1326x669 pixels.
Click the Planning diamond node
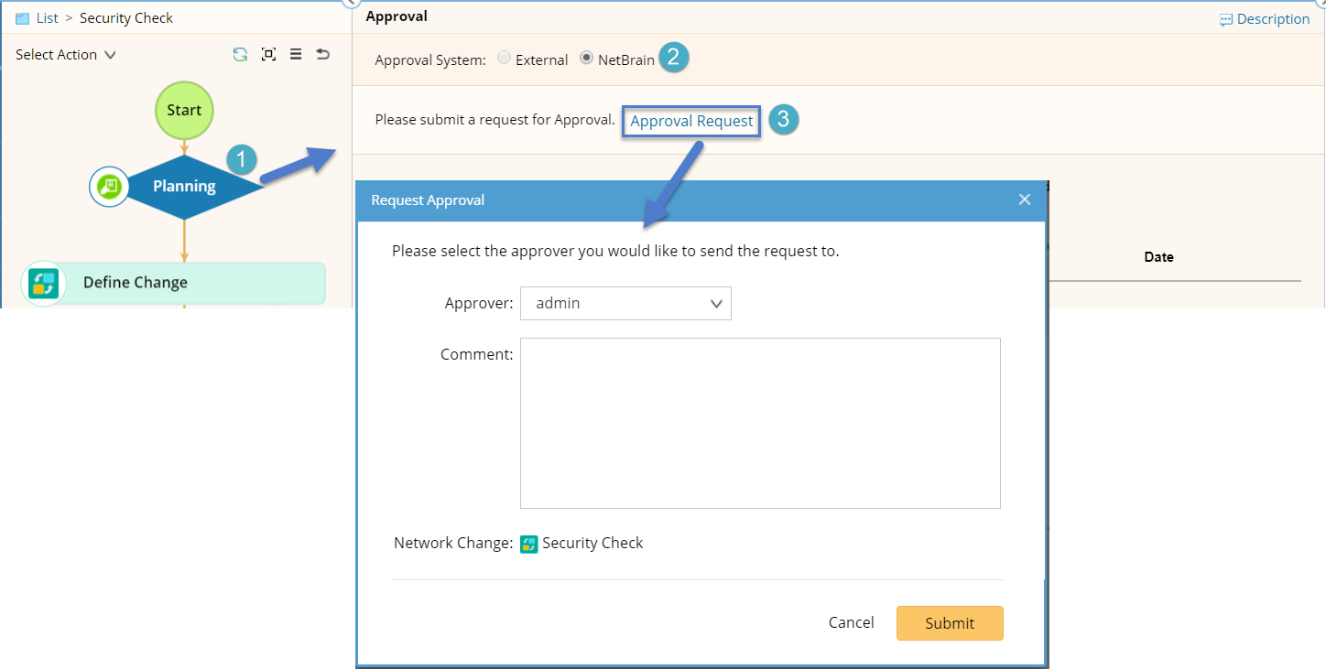tap(184, 187)
